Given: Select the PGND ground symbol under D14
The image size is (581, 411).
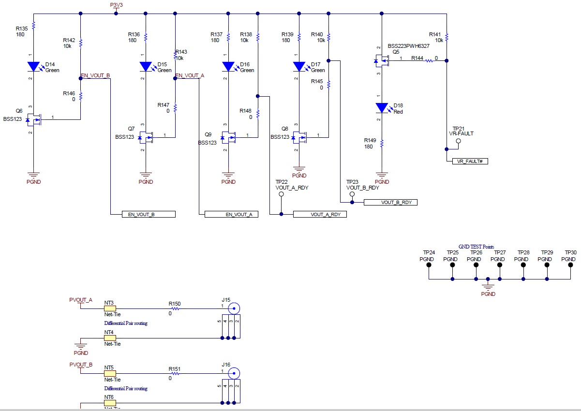Looking at the screenshot, I should click(x=32, y=174).
